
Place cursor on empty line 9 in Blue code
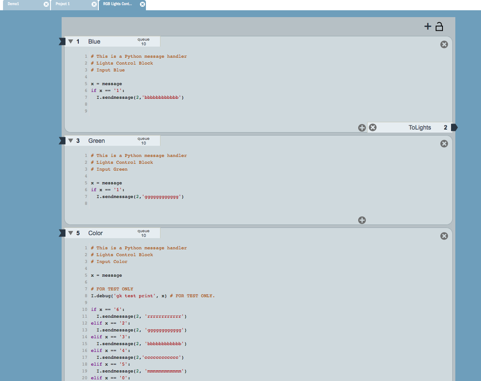[x=270, y=111]
